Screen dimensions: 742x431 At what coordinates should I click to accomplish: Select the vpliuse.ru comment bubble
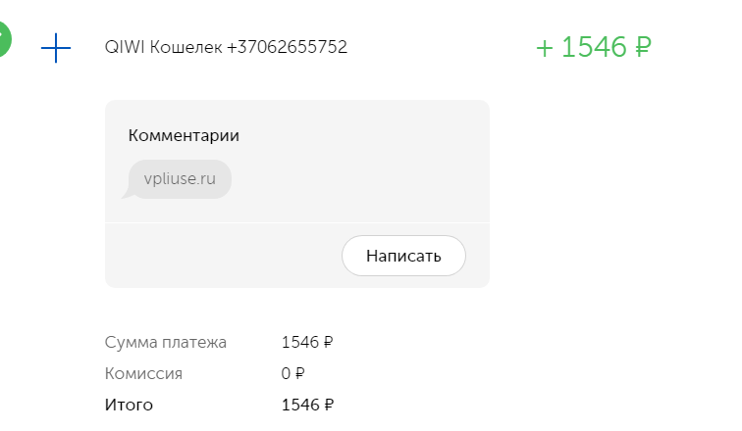[180, 179]
